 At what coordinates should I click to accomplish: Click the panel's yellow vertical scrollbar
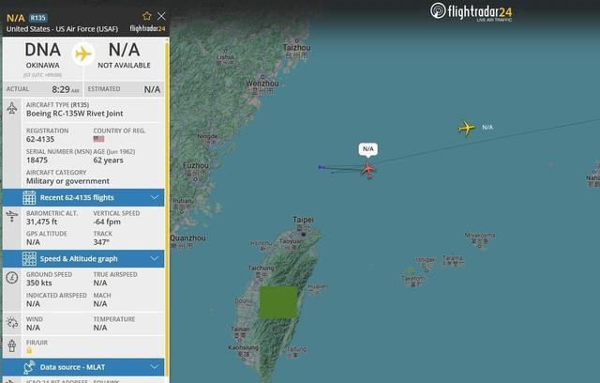167,208
